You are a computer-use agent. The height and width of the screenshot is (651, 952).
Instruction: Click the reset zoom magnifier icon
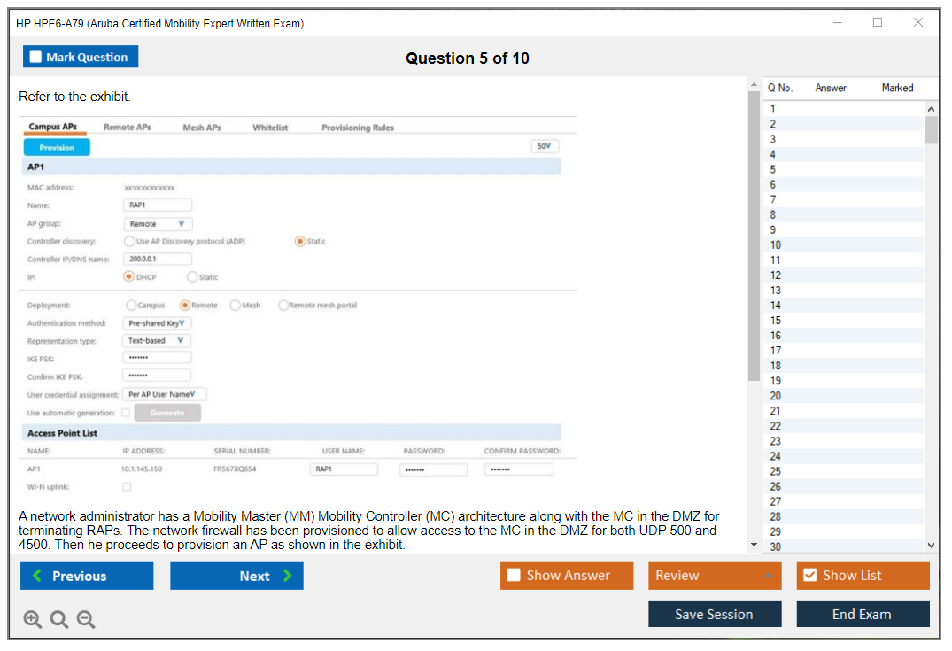[x=59, y=620]
